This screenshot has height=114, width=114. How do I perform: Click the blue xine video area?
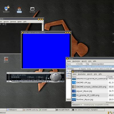(46, 51)
